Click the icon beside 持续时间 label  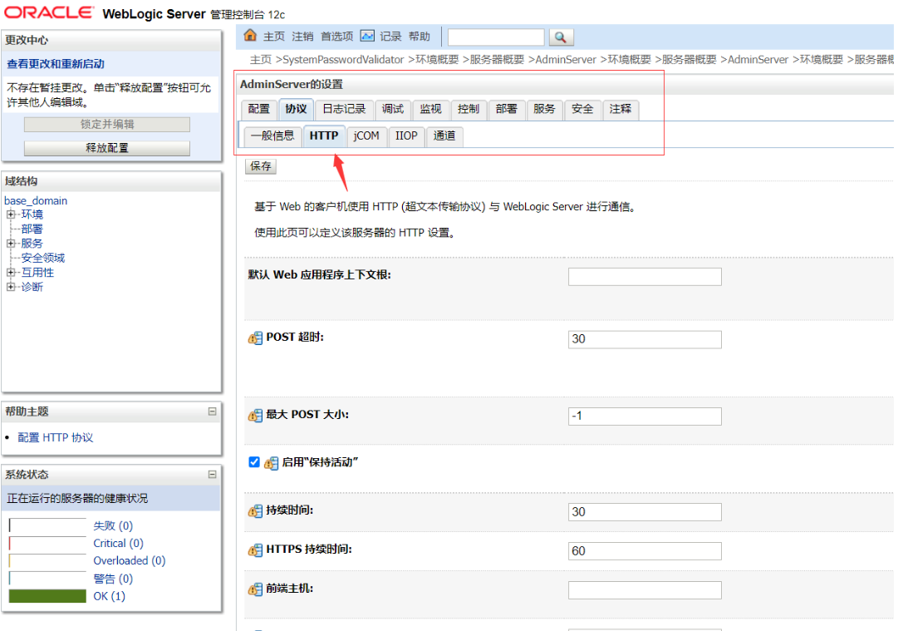[255, 511]
